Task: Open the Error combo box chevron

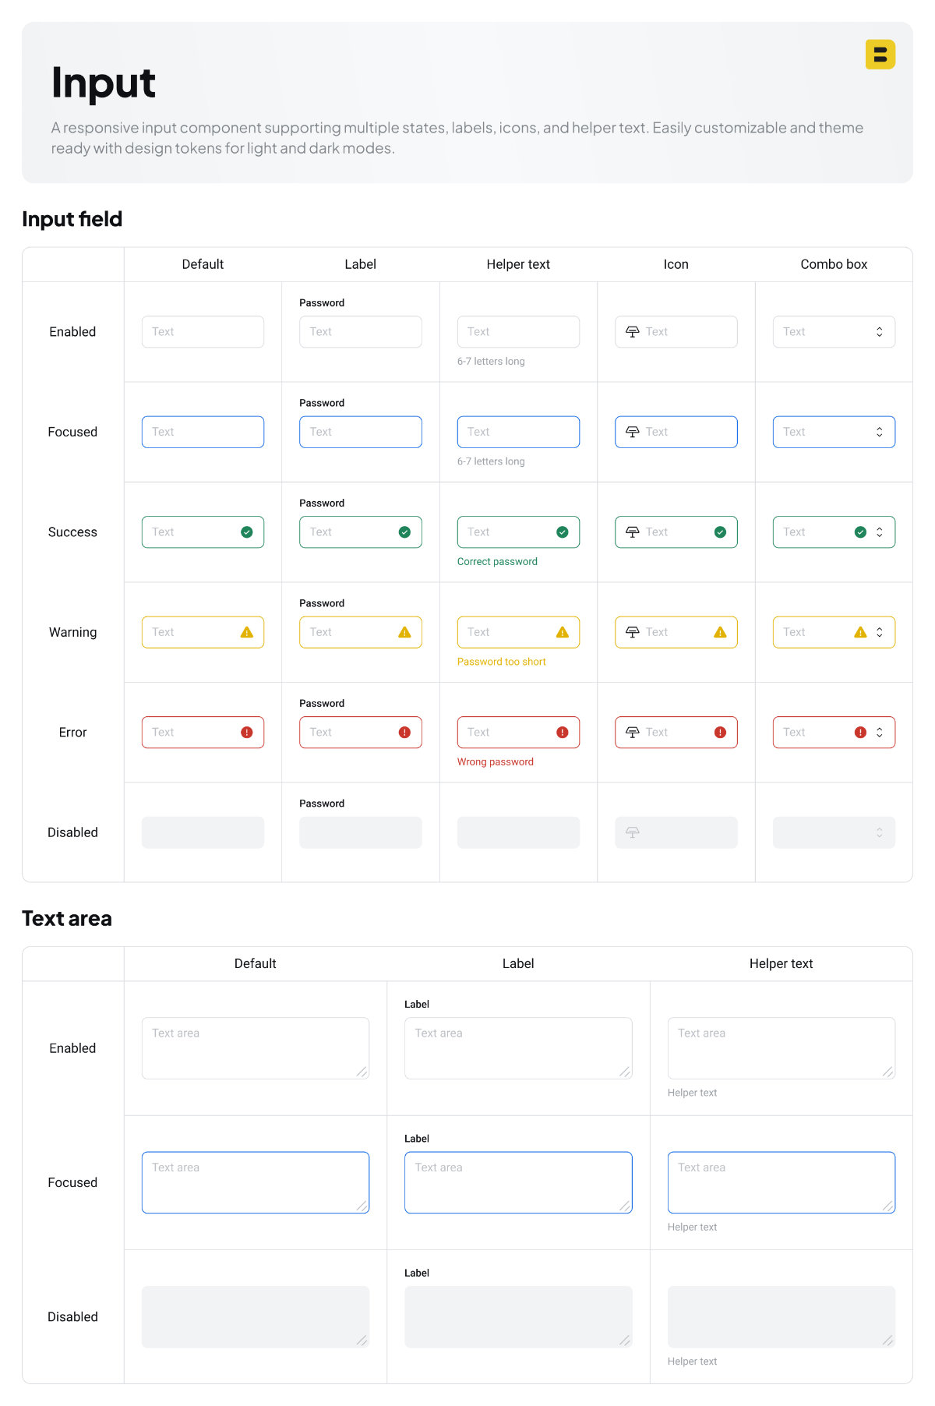Action: [879, 733]
